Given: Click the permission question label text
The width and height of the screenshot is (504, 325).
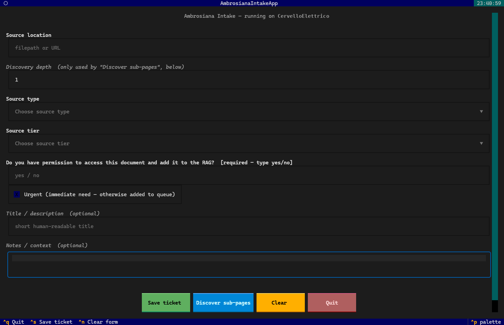Looking at the screenshot, I should click(149, 163).
